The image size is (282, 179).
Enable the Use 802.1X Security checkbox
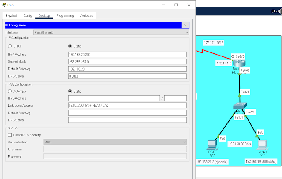10,135
